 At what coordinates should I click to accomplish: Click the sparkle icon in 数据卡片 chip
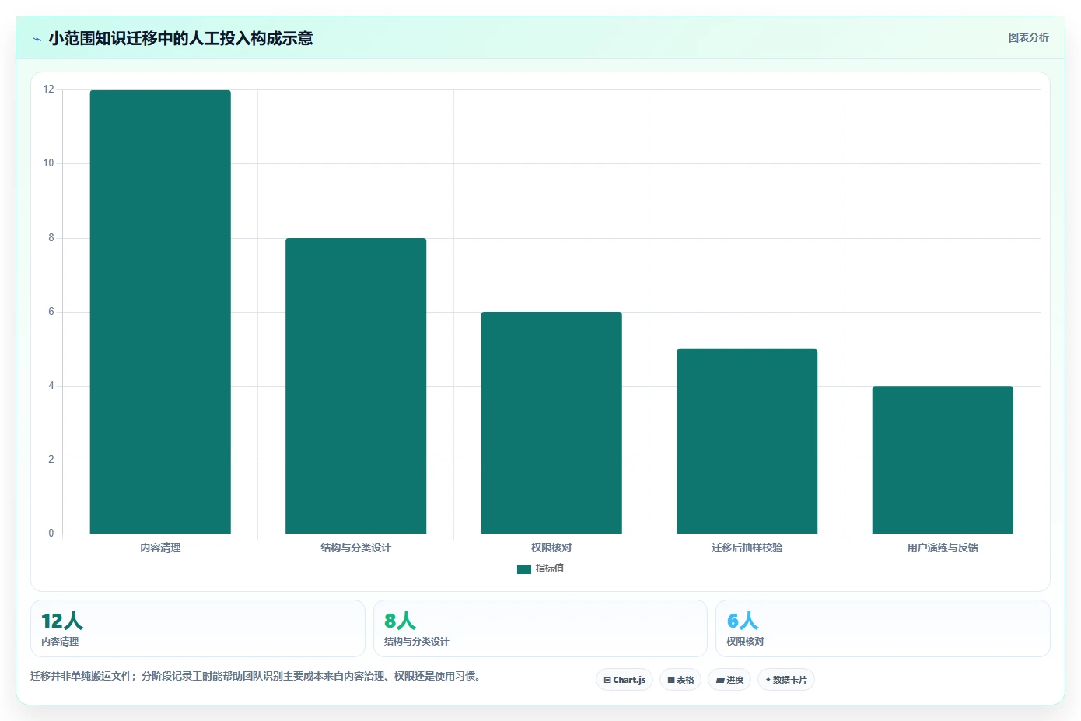point(768,680)
